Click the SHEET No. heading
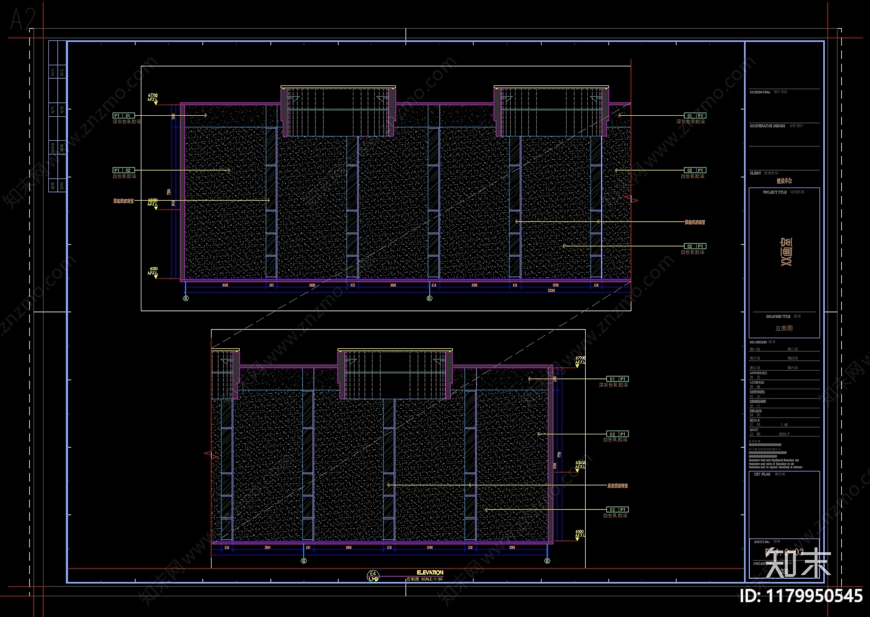870x617 pixels. point(762,542)
